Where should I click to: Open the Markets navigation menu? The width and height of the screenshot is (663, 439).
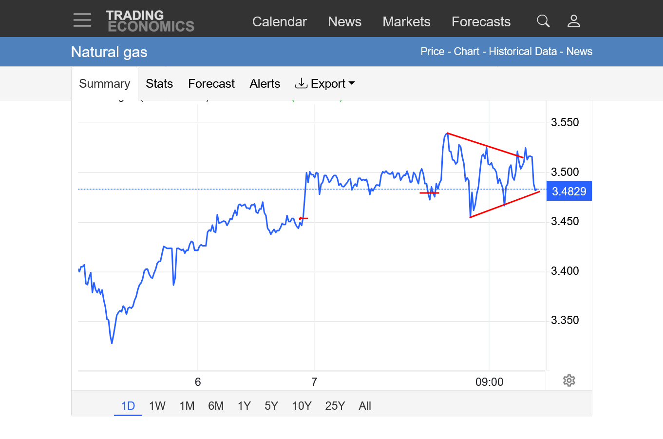click(406, 22)
